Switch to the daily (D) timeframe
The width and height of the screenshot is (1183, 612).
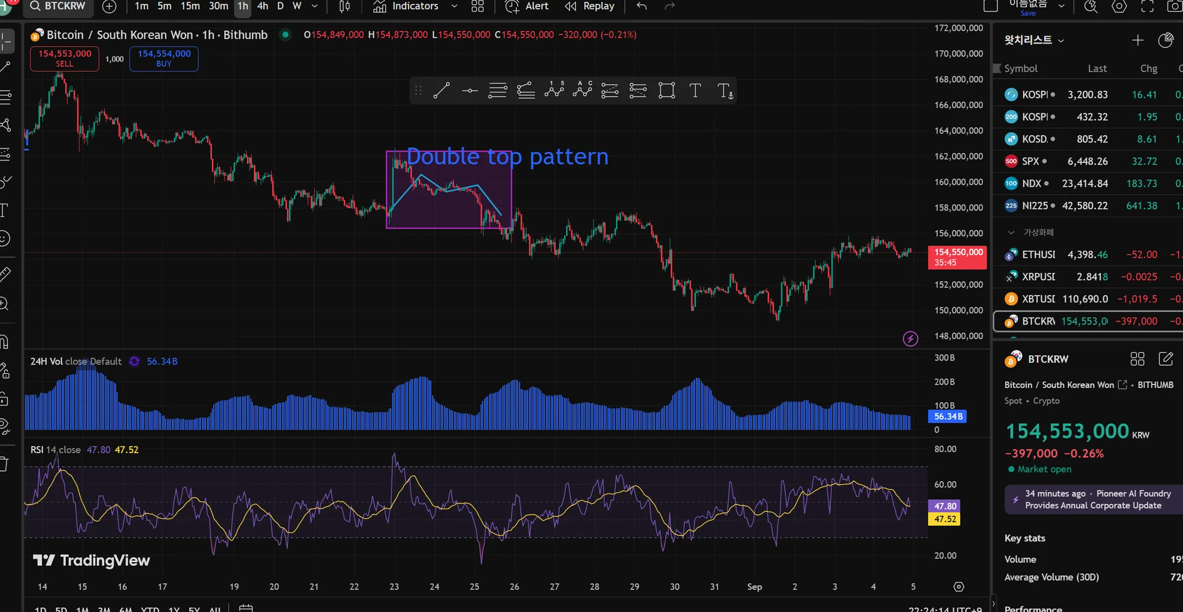click(280, 6)
